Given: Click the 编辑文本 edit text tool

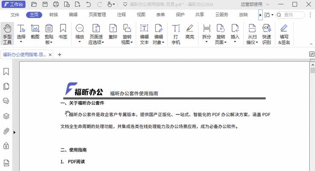Looking at the screenshot, I should 144,34.
